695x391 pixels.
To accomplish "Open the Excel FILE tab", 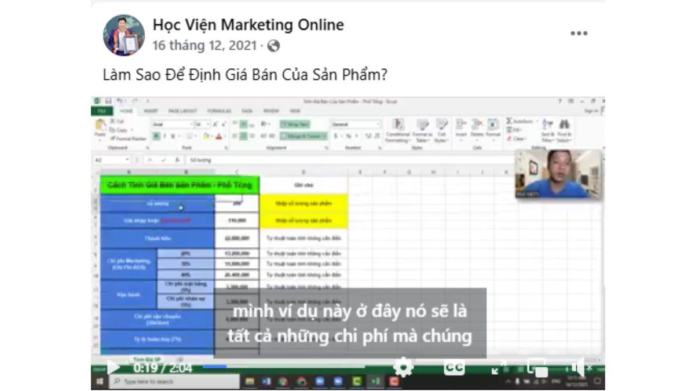I will click(x=101, y=111).
